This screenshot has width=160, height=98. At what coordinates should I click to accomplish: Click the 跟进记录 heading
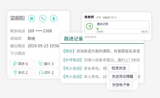click(x=73, y=39)
